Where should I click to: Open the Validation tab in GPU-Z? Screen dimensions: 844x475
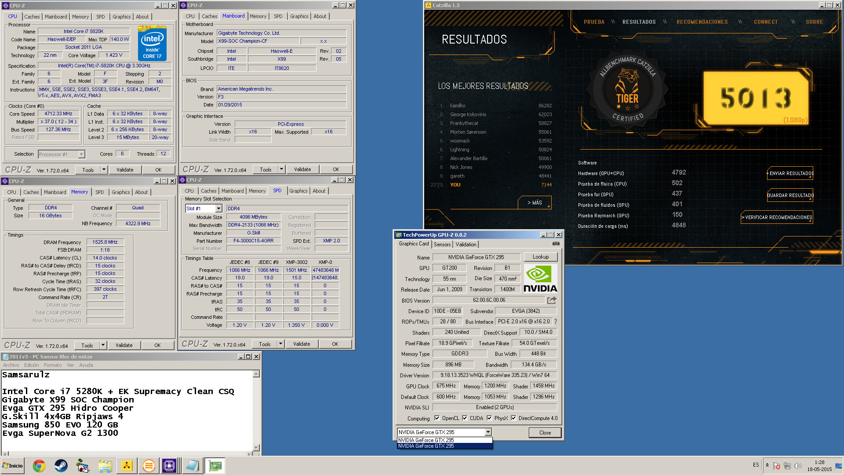point(466,245)
